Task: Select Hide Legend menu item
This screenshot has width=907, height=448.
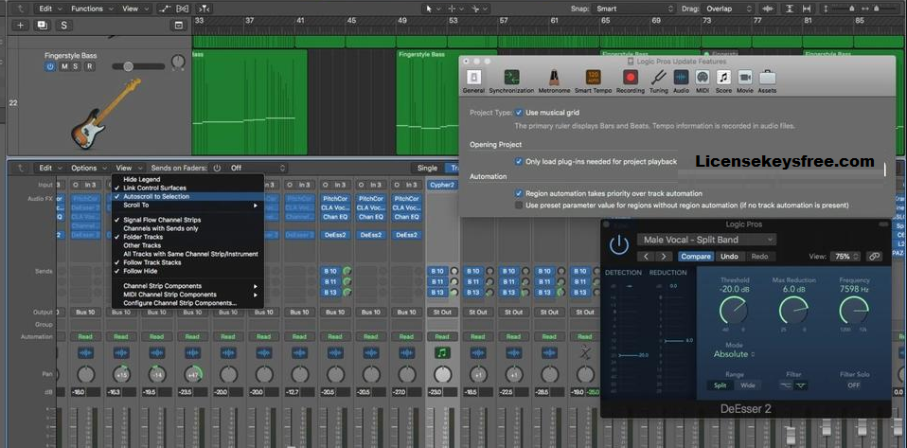Action: click(x=188, y=179)
